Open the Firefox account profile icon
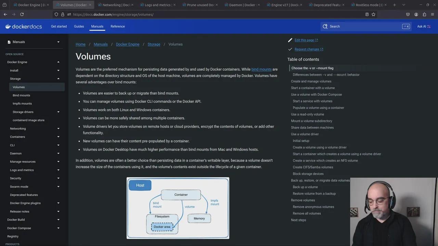This screenshot has height=246, width=438. (416, 14)
